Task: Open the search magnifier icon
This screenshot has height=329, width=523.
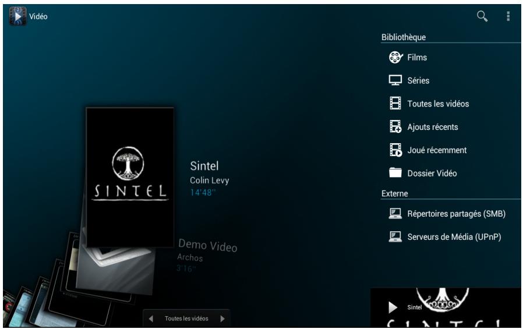Action: coord(482,16)
